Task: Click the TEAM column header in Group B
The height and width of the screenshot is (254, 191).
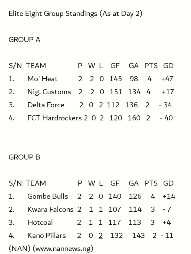Action: 36,183
